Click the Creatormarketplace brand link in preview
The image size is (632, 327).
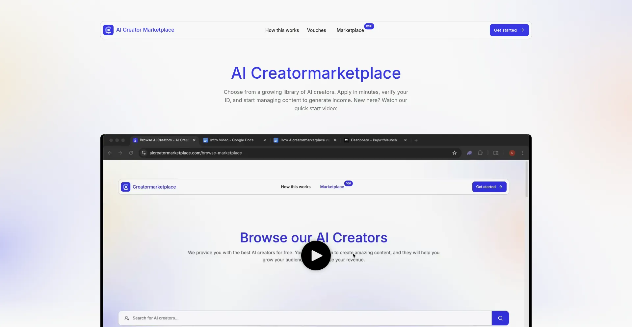click(154, 187)
